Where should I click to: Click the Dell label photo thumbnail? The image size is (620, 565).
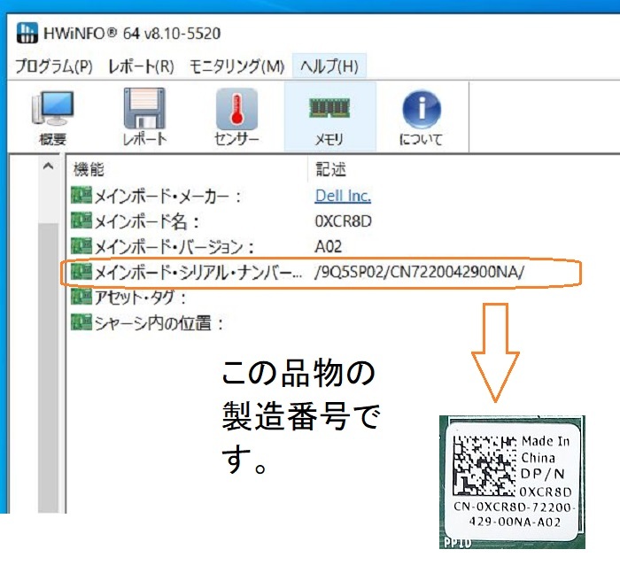512,482
